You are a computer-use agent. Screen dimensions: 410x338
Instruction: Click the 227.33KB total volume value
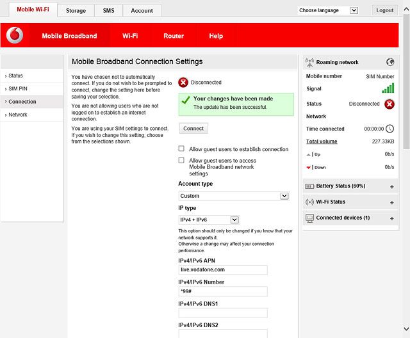pos(383,141)
